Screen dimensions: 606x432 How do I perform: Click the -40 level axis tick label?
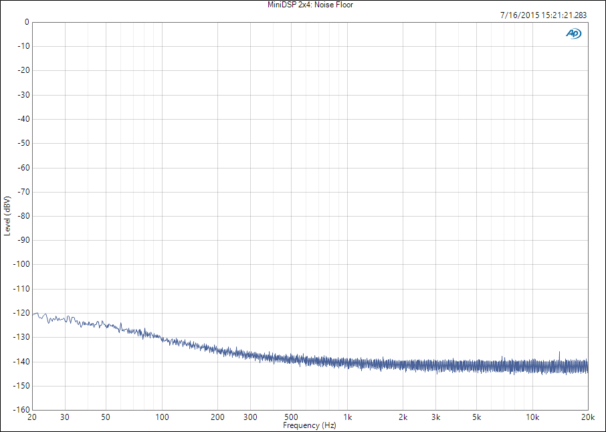pos(23,119)
